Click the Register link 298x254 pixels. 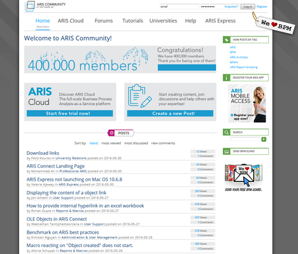262,6
